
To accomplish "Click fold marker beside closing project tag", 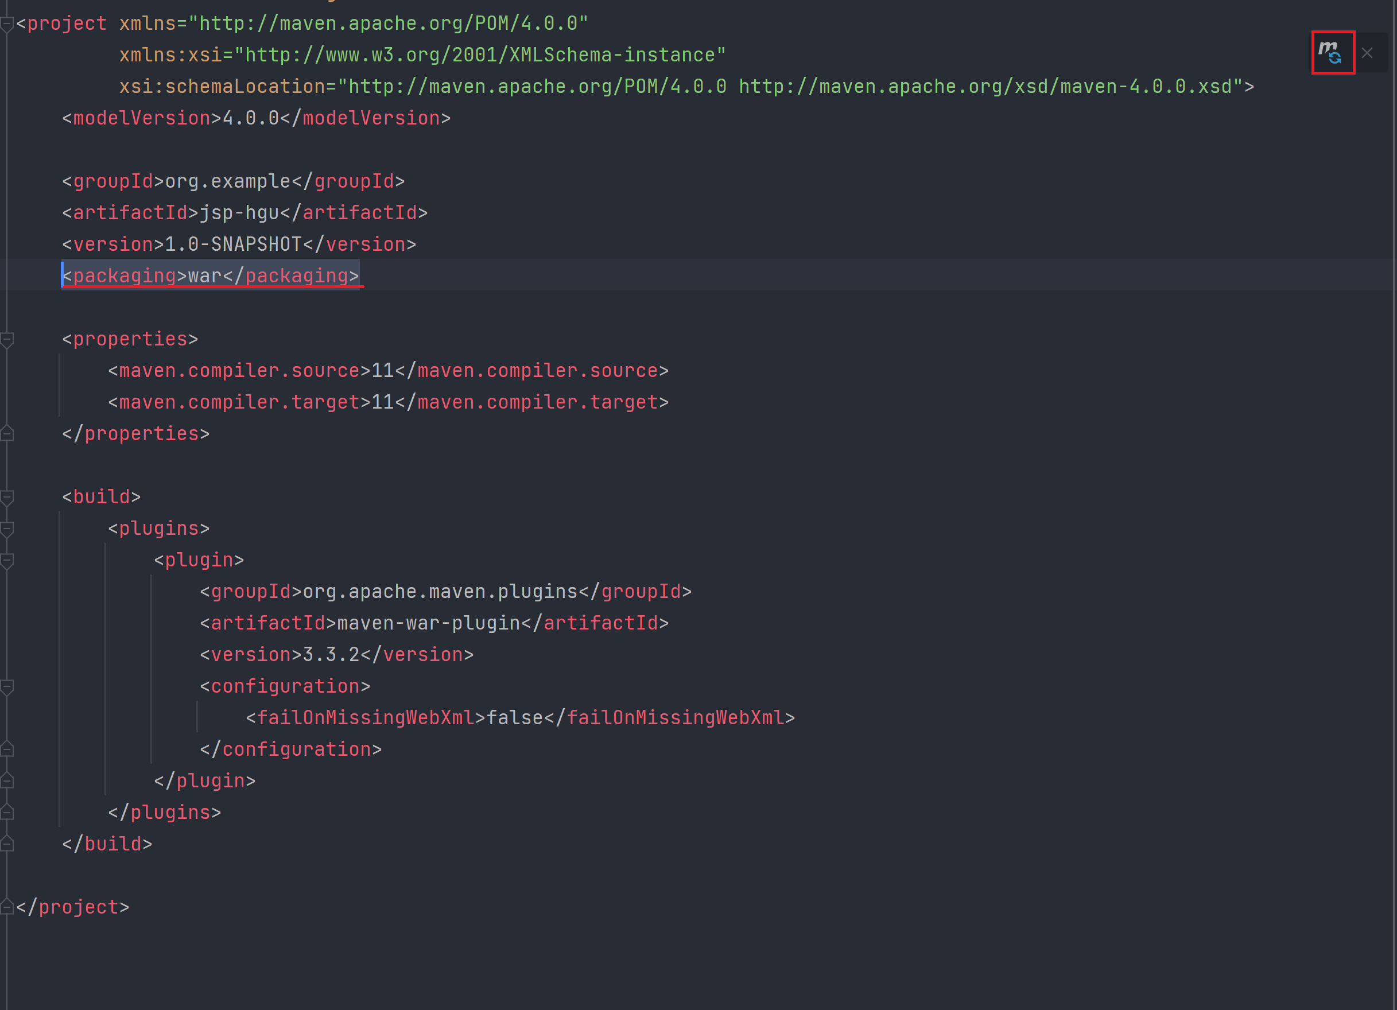I will 7,907.
